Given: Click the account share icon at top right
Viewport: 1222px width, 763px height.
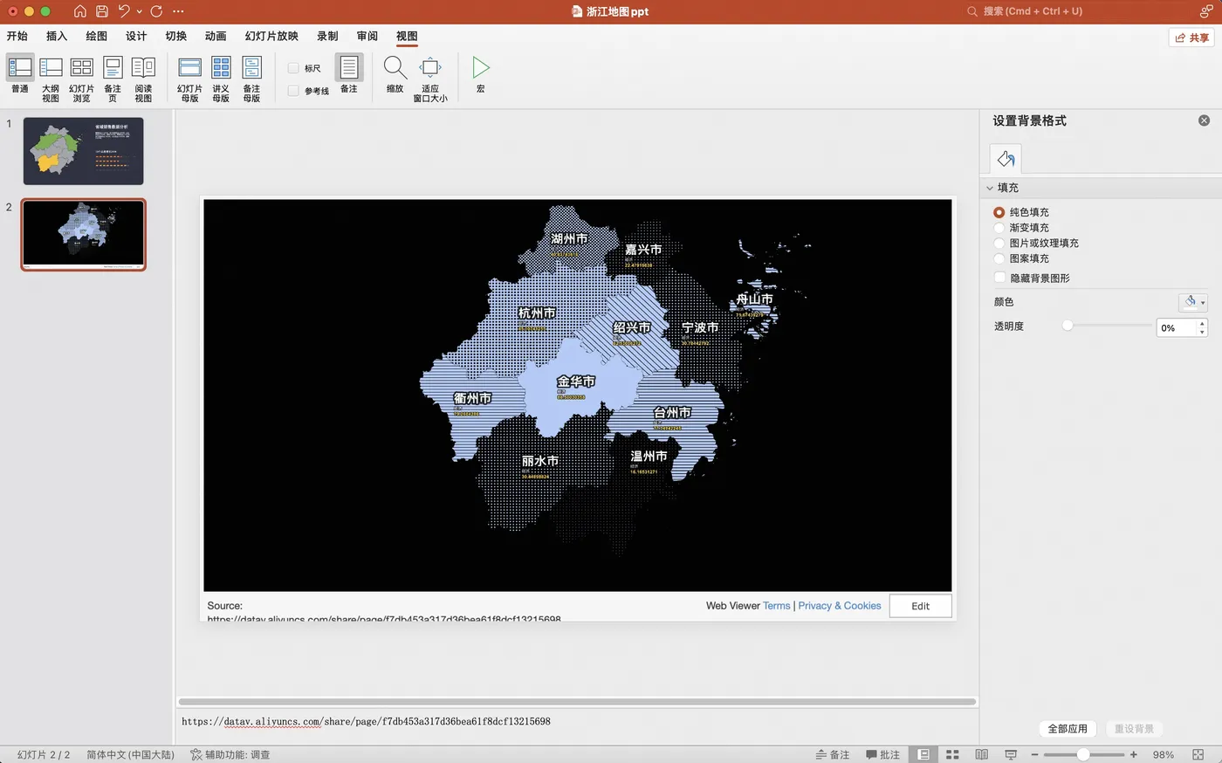Looking at the screenshot, I should pos(1206,11).
